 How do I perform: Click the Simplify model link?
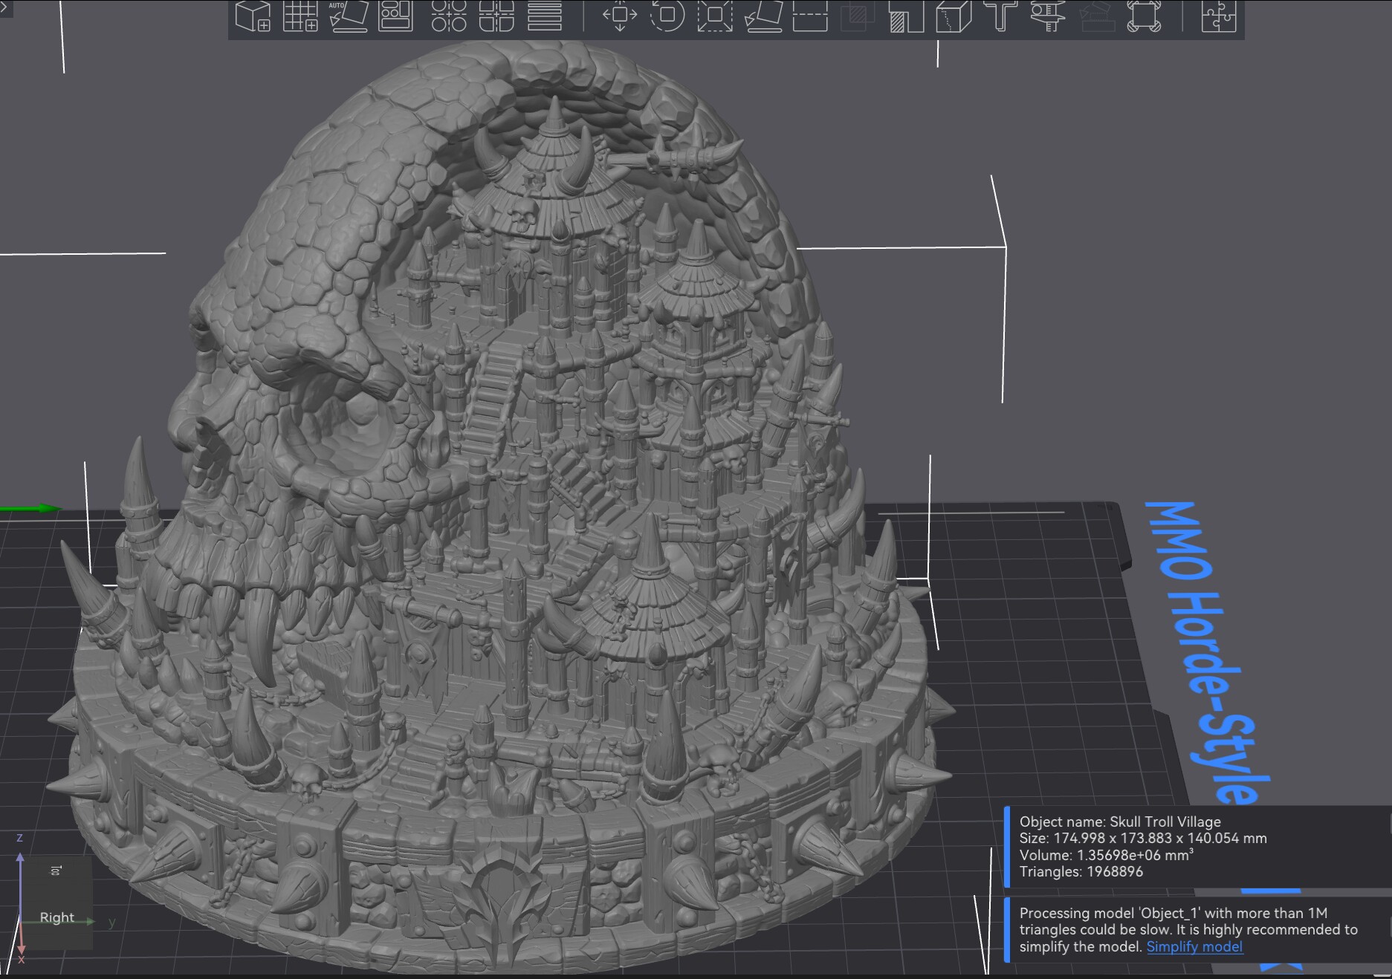click(1194, 946)
